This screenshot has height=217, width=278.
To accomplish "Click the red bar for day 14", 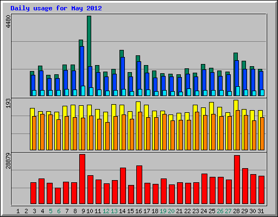I will pos(123,186).
